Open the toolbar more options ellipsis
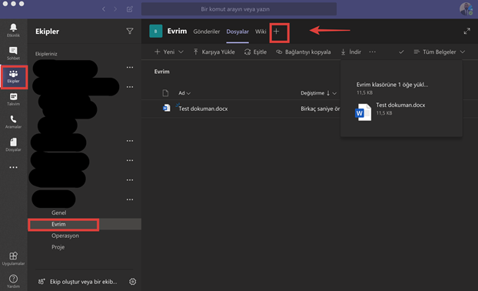This screenshot has height=291, width=478. pos(372,52)
